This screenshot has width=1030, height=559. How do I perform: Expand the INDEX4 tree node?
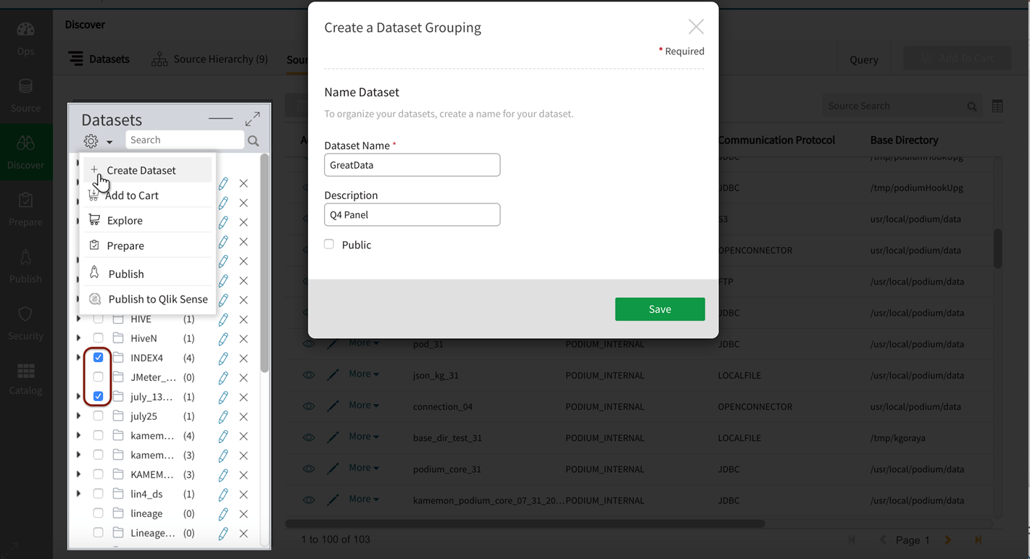[78, 358]
